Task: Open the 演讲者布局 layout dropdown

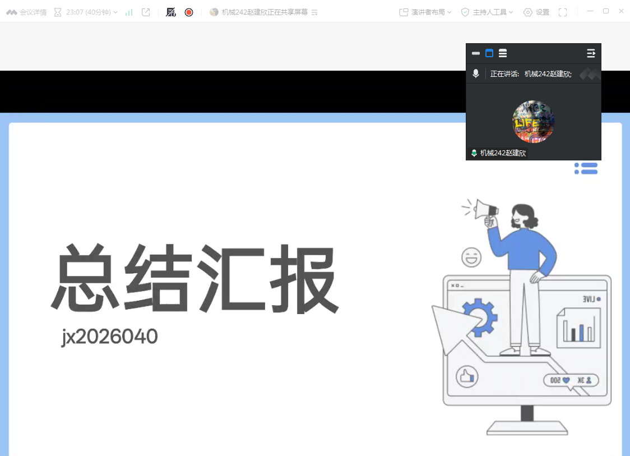Action: (425, 12)
